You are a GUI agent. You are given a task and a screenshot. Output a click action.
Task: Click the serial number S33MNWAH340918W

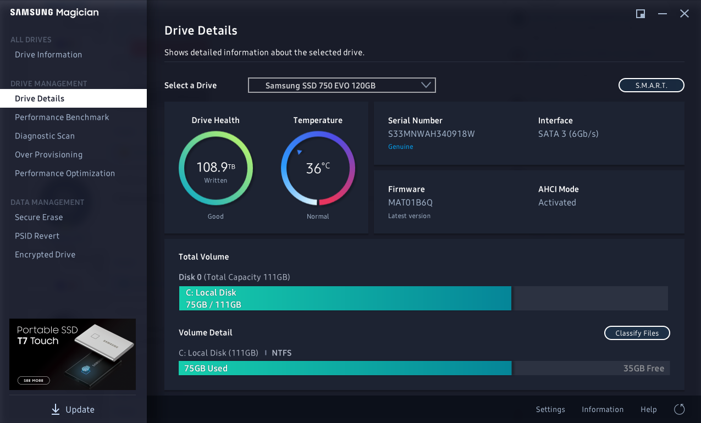432,134
